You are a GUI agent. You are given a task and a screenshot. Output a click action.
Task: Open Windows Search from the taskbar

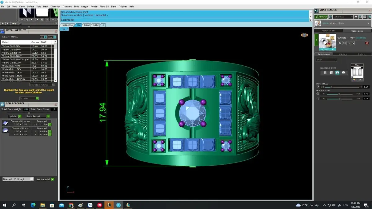(14, 205)
